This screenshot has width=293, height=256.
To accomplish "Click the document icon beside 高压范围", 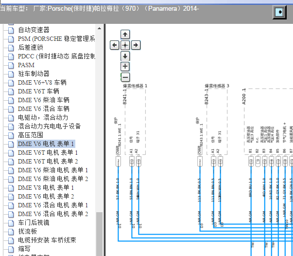I will pyautogui.click(x=11, y=135).
